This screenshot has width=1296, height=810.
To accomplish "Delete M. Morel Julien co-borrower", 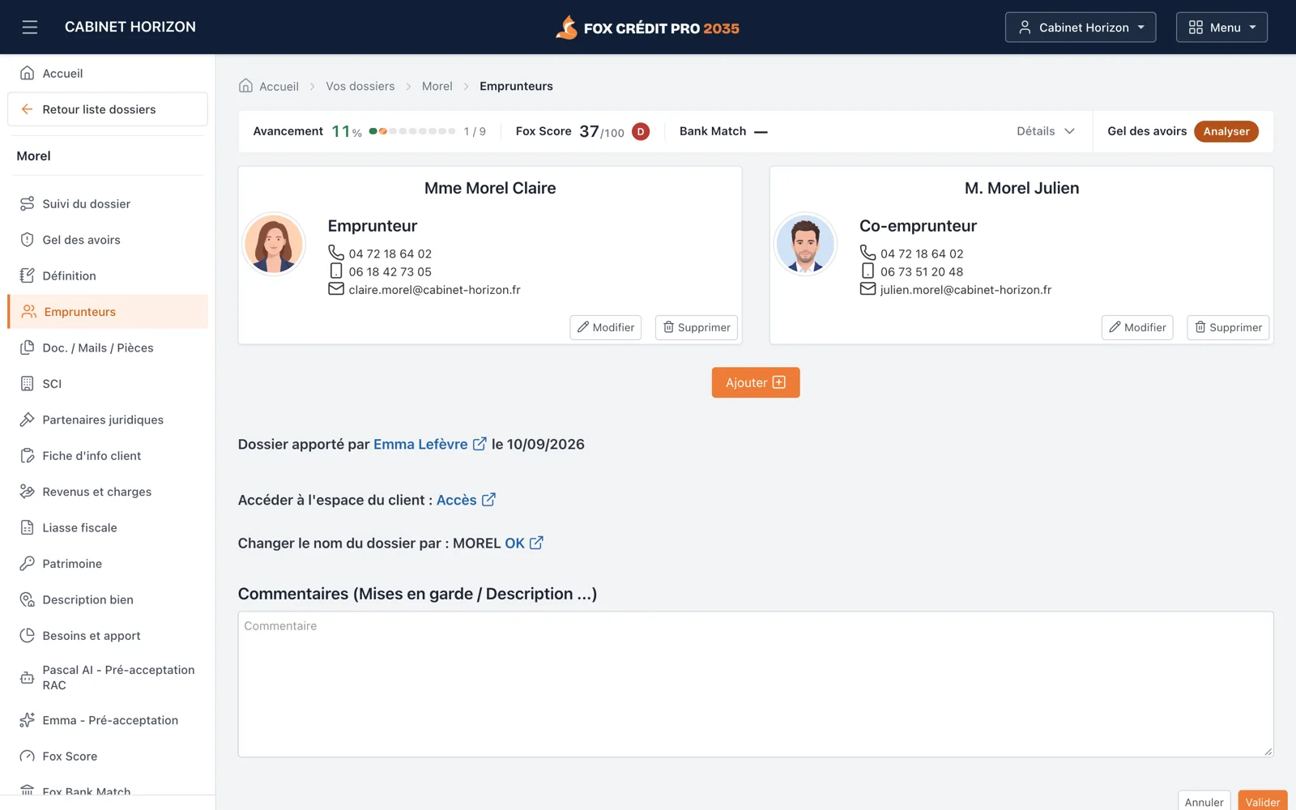I will [x=1228, y=327].
